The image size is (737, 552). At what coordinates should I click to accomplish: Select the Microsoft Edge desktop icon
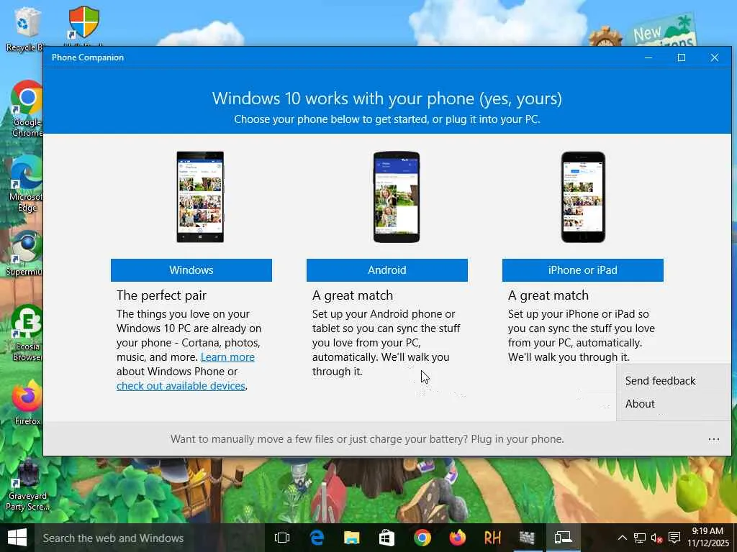[27, 184]
